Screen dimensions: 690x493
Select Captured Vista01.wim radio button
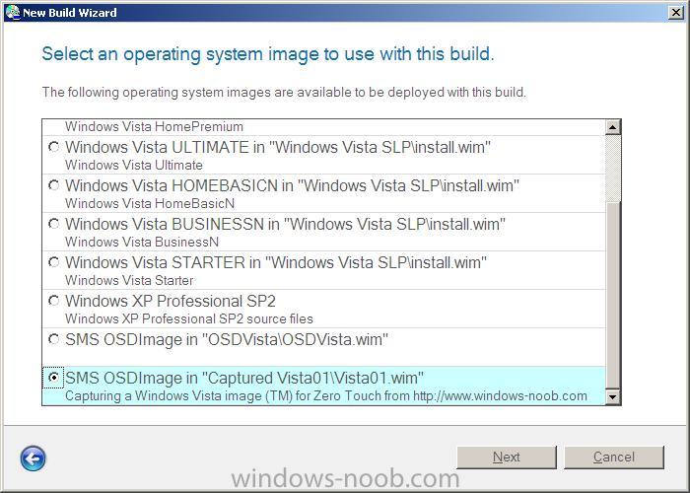click(x=53, y=378)
